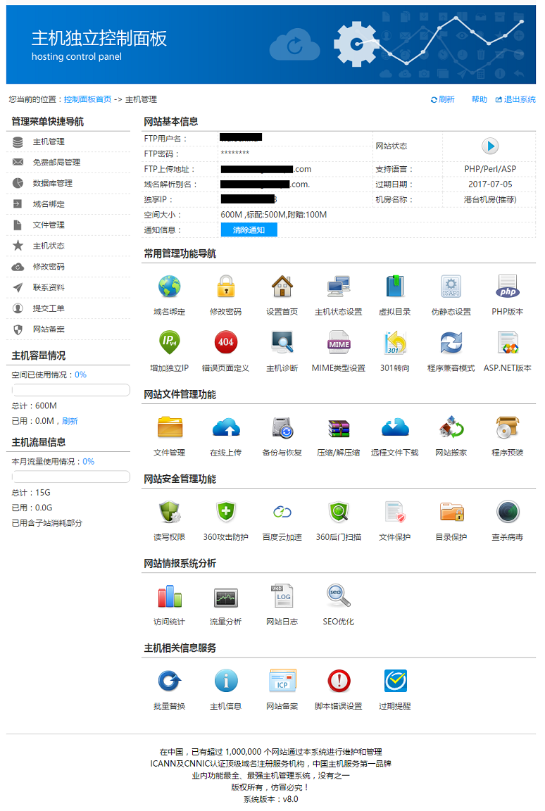
Task: Open 数据库管理 from sidebar navigation
Action: [x=52, y=184]
